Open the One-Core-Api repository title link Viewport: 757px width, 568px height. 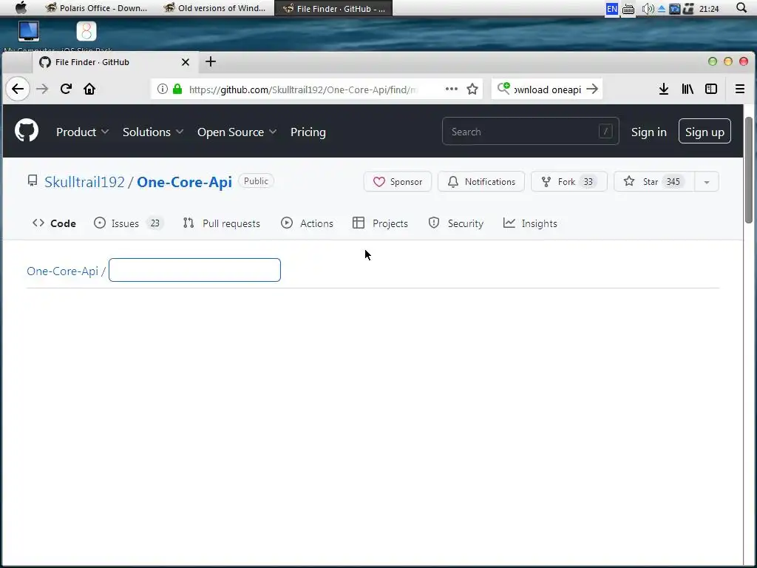(184, 182)
